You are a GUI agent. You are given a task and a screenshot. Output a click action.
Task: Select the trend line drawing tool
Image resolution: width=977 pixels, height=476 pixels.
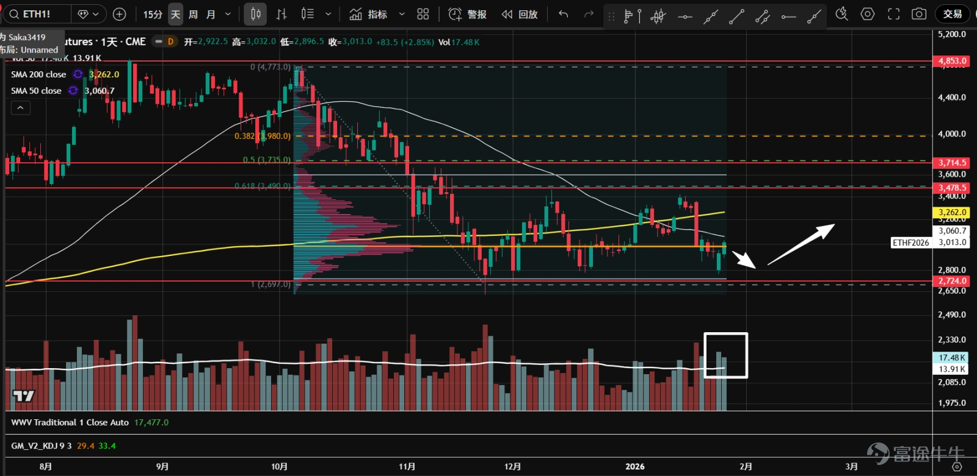coord(736,16)
